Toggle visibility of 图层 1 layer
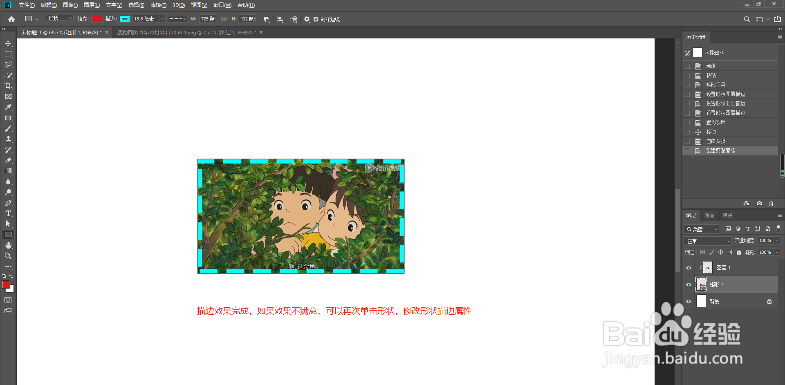The height and width of the screenshot is (385, 785). click(x=689, y=268)
